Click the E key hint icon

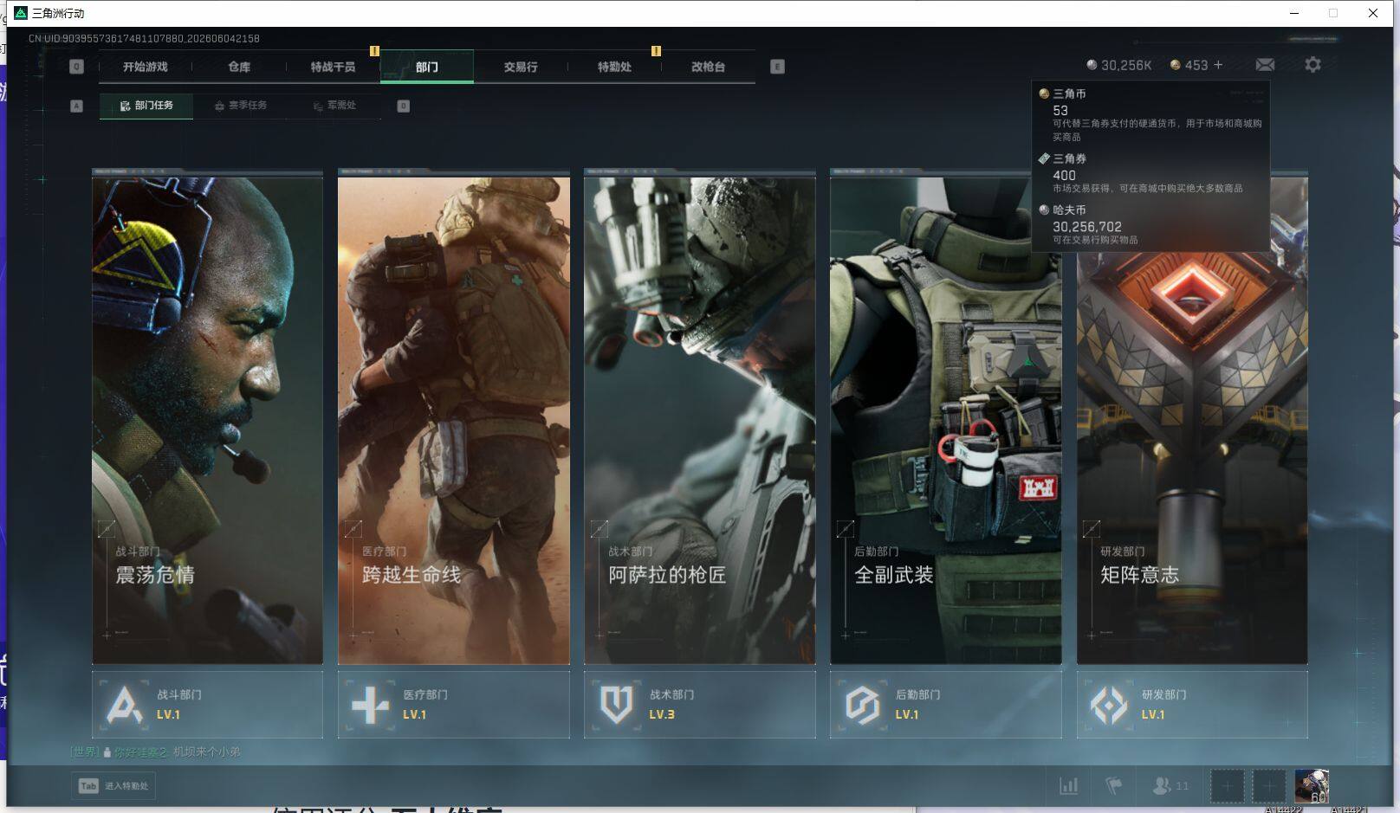click(x=777, y=67)
